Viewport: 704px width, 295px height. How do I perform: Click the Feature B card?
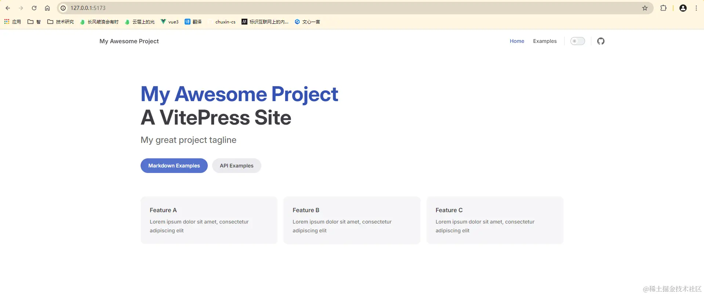352,220
